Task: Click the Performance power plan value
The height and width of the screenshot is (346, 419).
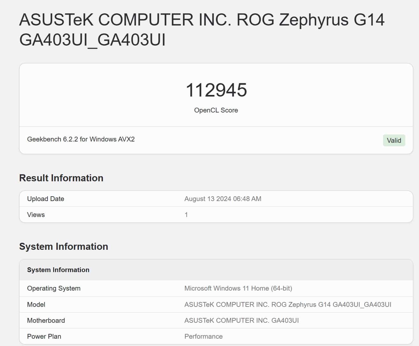Action: tap(203, 336)
